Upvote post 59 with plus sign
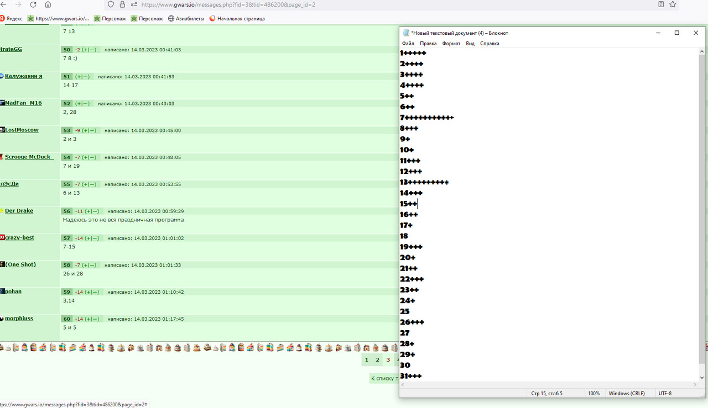The width and height of the screenshot is (708, 408). pyautogui.click(x=88, y=292)
